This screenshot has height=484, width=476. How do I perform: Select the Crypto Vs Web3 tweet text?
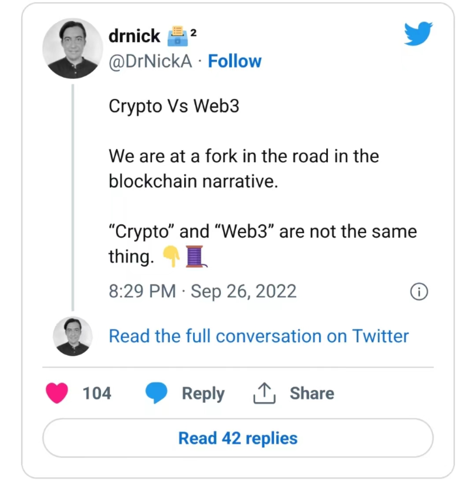click(174, 106)
